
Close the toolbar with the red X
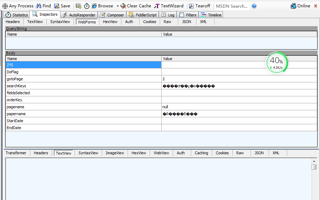(x=315, y=6)
